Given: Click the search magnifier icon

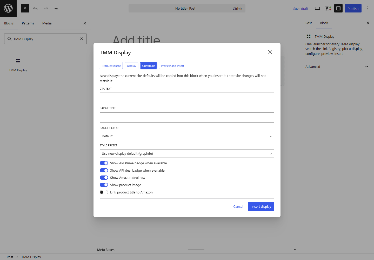Looking at the screenshot, I should click(9, 39).
